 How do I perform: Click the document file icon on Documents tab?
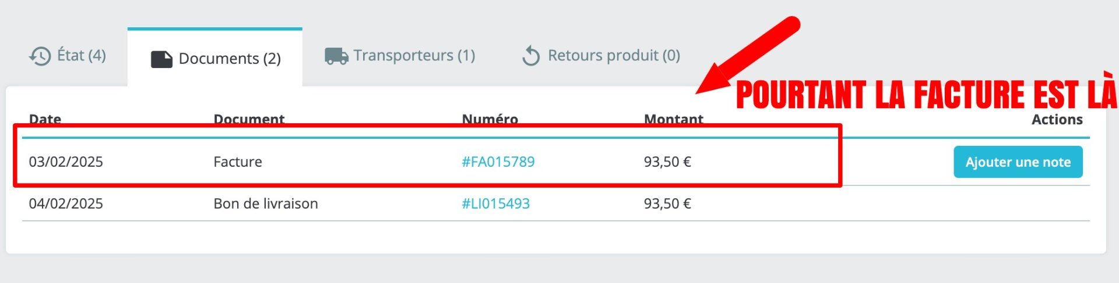pyautogui.click(x=161, y=59)
